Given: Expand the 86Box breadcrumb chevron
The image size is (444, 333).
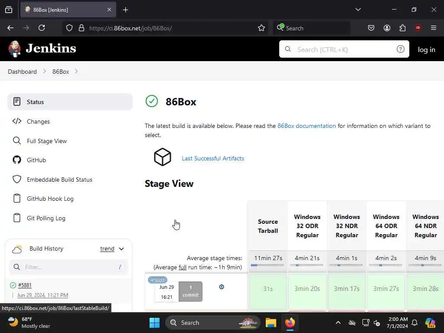Looking at the screenshot, I should click(x=76, y=72).
